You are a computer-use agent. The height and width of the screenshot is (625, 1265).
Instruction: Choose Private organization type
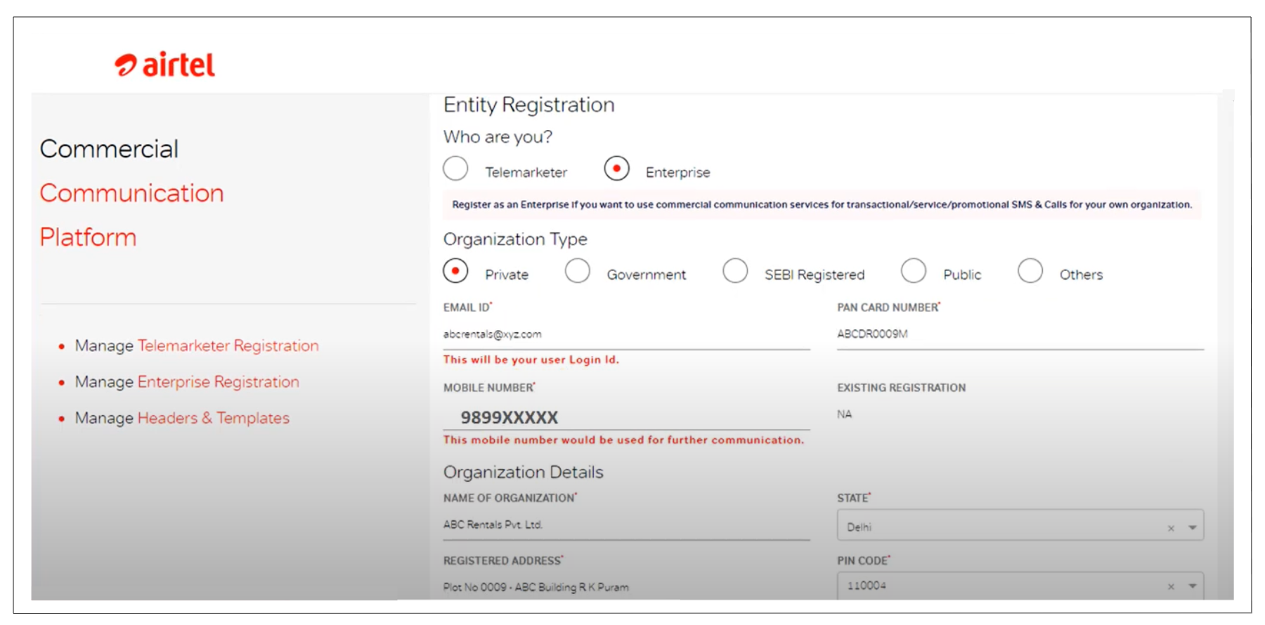455,271
